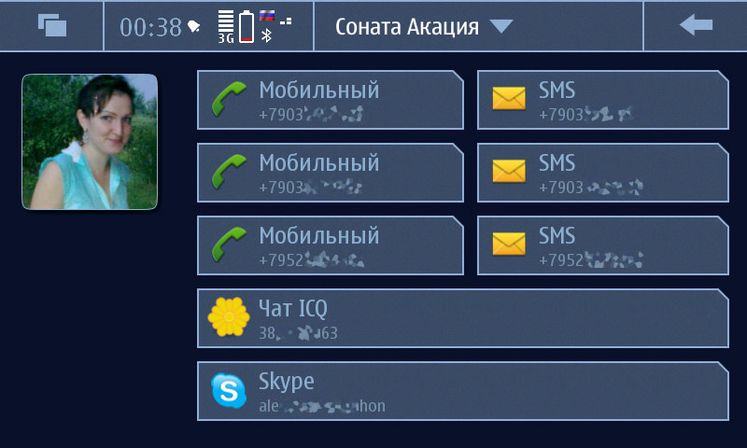Open the contact's avatar photo
This screenshot has width=747, height=448.
click(x=90, y=141)
